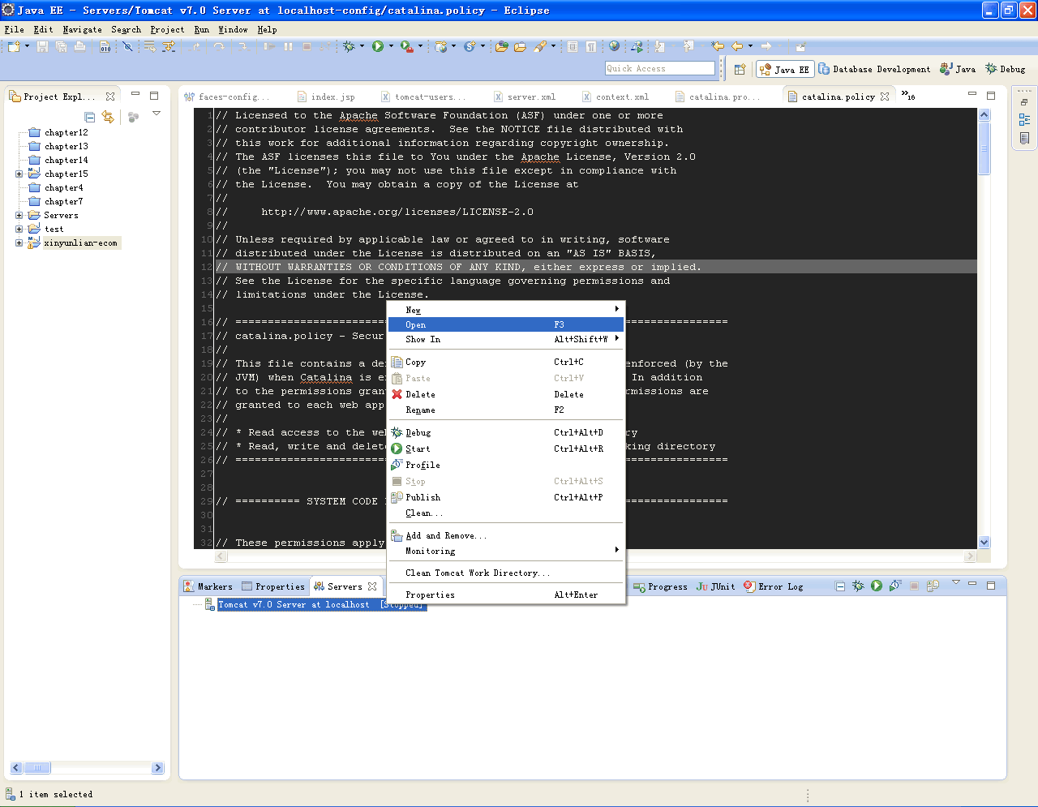Expand the test project node
Image resolution: width=1038 pixels, height=807 pixels.
click(19, 229)
